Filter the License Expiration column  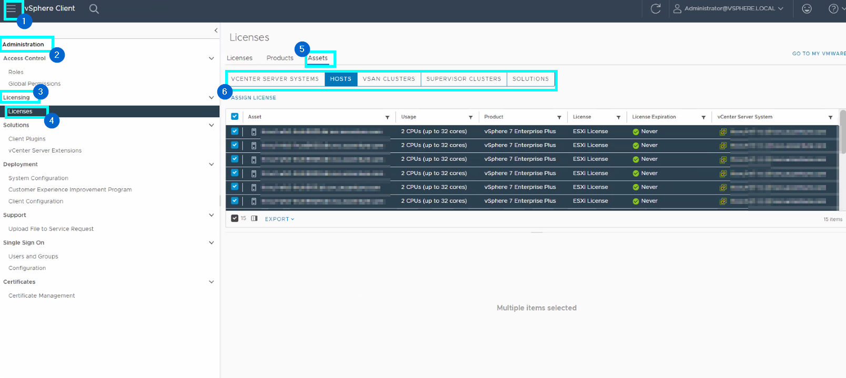click(703, 117)
